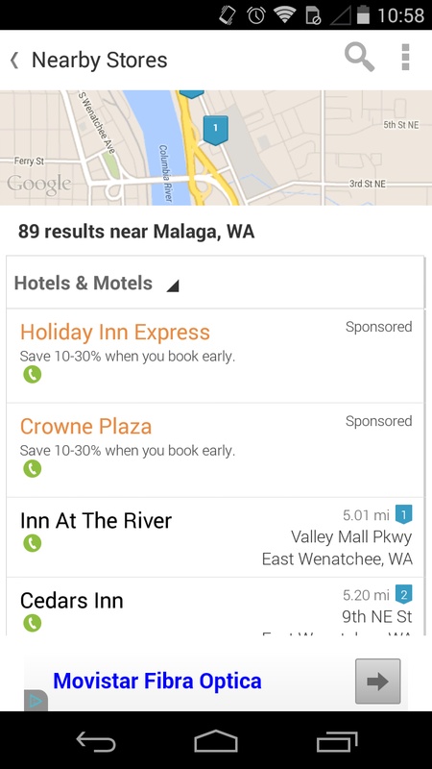
Task: Tap Crowne Plaza green phone icon
Action: (33, 469)
